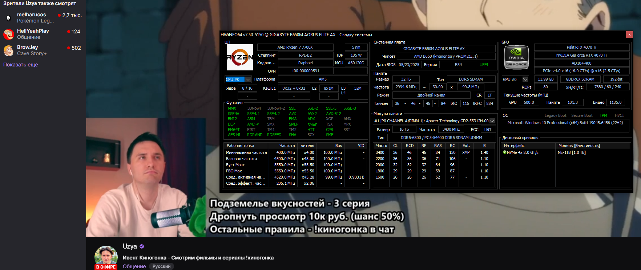This screenshot has width=641, height=270.
Task: Open melharucos channel avatar in sidebar
Action: (x=8, y=18)
